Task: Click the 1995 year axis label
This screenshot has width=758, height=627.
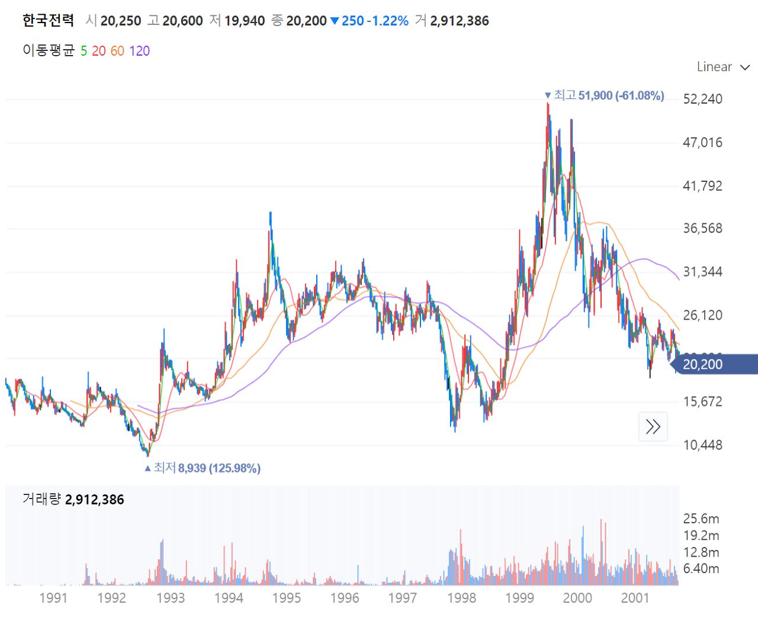Action: pos(287,598)
